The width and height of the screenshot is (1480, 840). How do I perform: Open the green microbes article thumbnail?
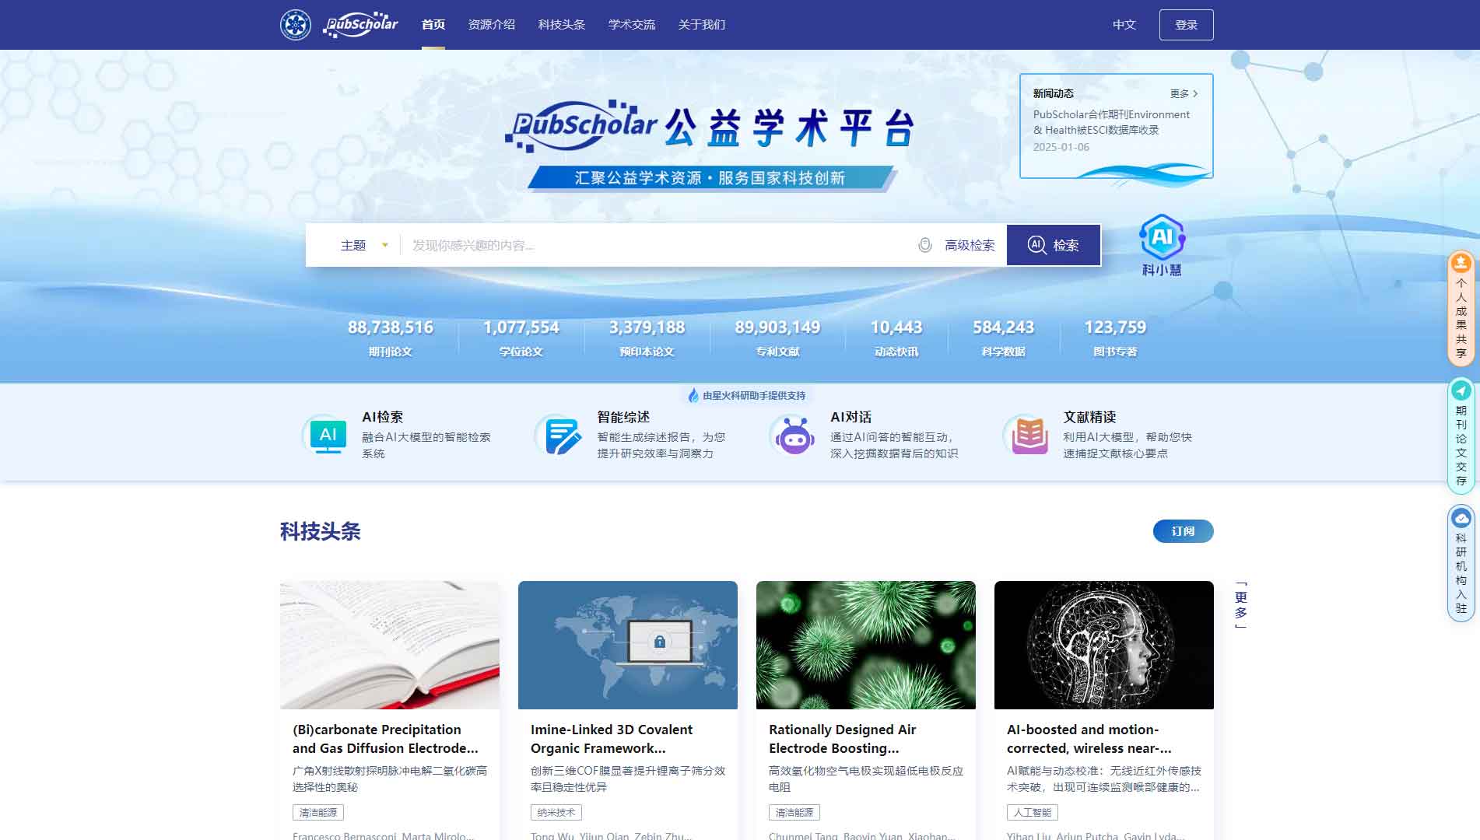(x=866, y=645)
